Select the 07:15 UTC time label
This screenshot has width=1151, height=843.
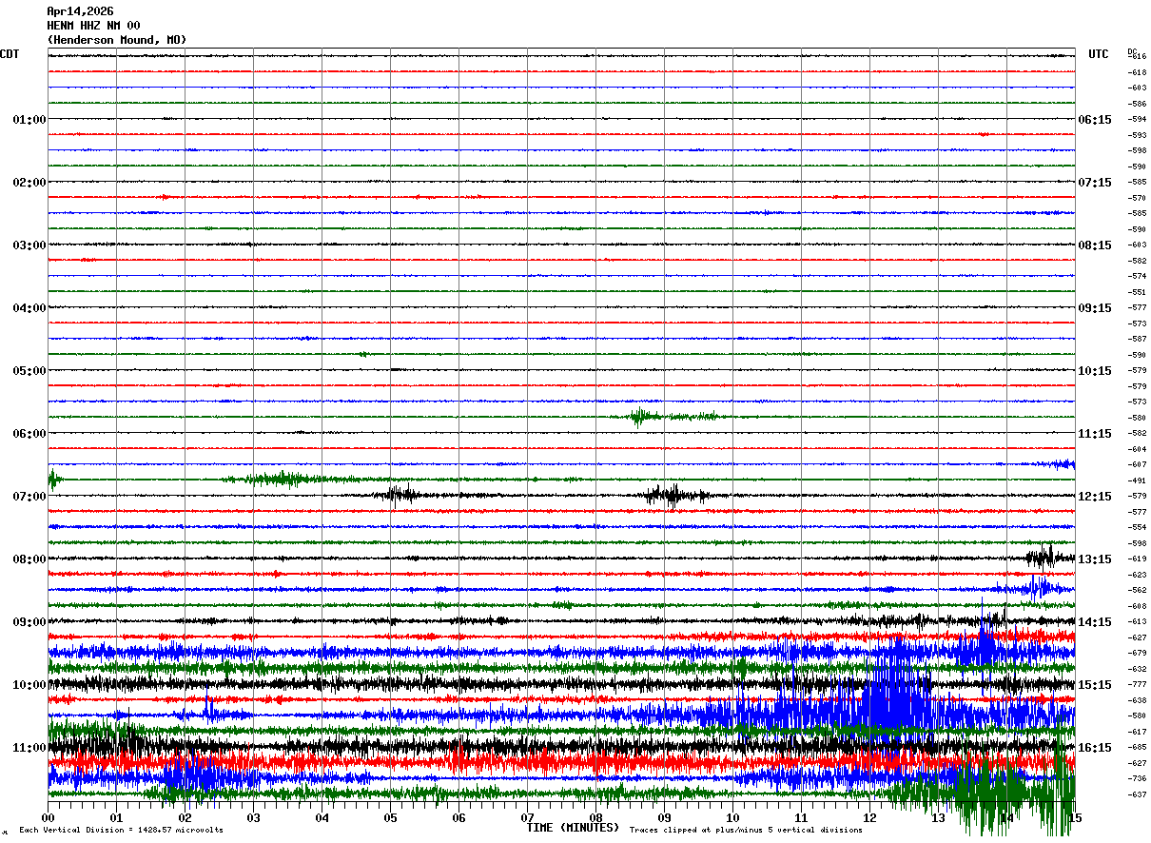point(1095,183)
